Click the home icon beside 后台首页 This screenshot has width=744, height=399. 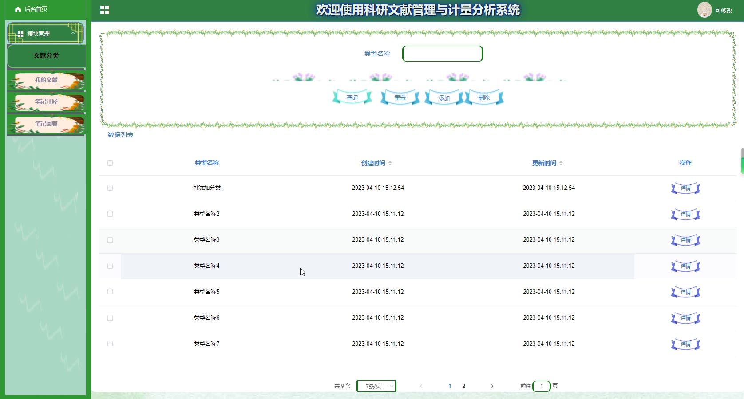click(18, 9)
